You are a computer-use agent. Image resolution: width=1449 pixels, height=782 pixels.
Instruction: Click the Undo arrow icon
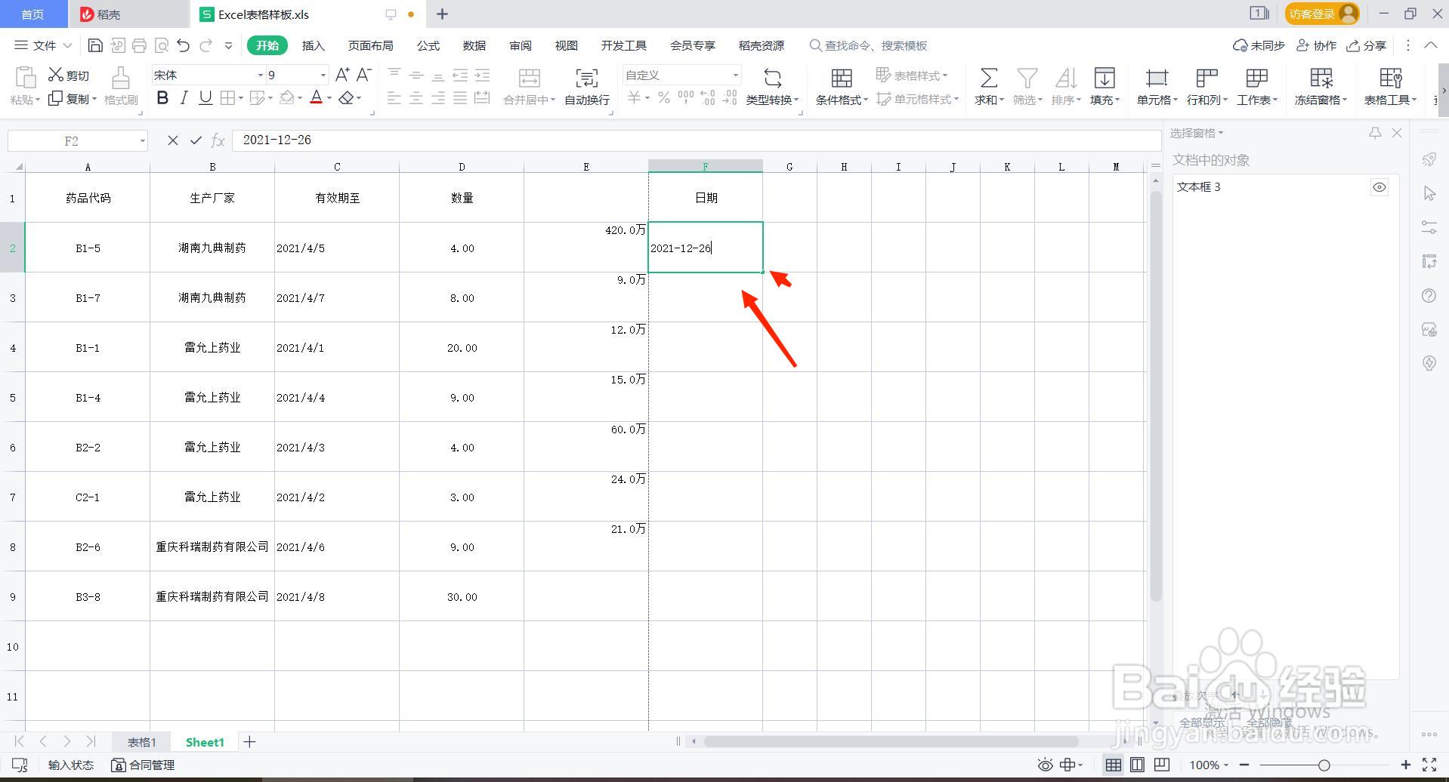(x=184, y=46)
